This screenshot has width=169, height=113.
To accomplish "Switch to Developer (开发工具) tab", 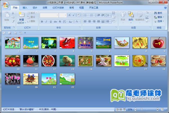I will click(94, 8).
